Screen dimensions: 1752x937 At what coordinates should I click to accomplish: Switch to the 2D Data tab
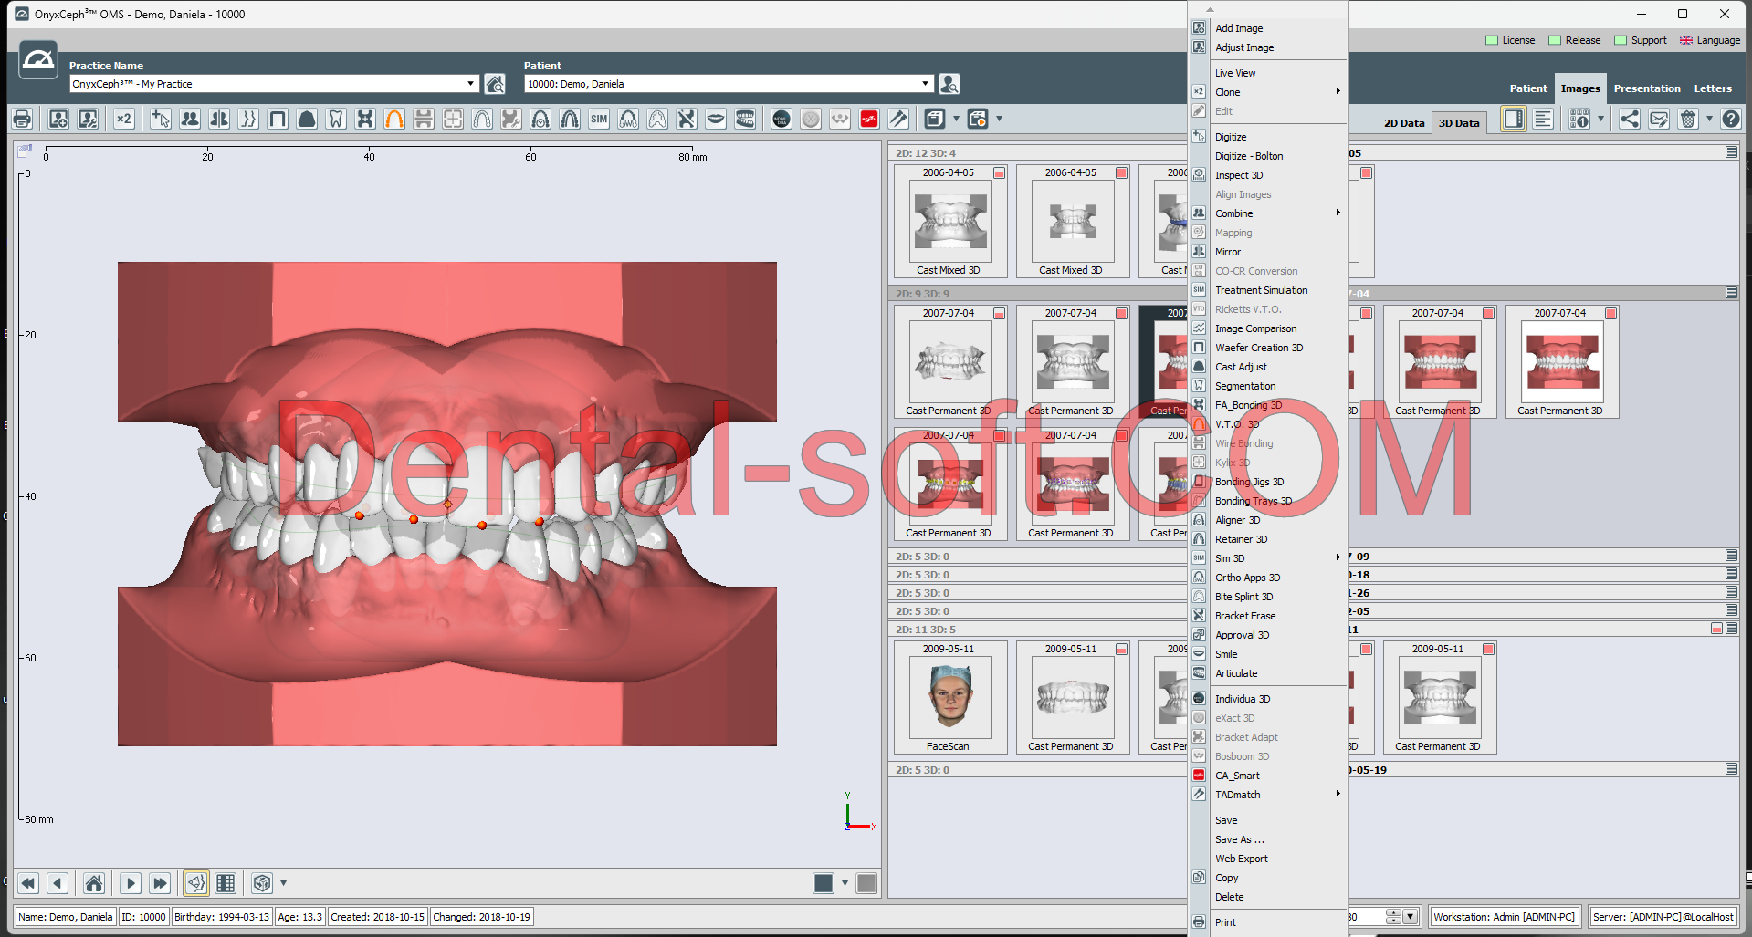pos(1403,123)
